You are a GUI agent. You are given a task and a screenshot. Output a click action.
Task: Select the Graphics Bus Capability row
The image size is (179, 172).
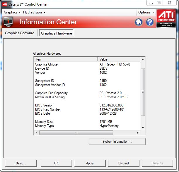click(x=87, y=93)
